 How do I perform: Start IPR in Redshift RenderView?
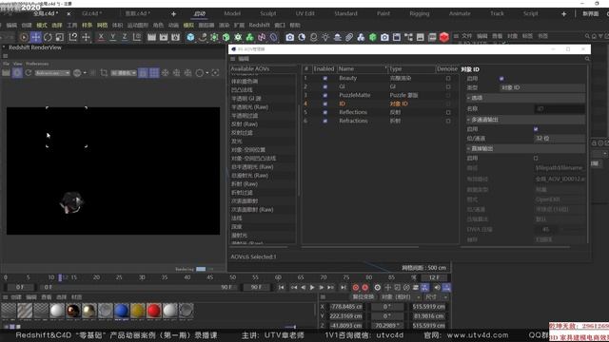(17, 73)
